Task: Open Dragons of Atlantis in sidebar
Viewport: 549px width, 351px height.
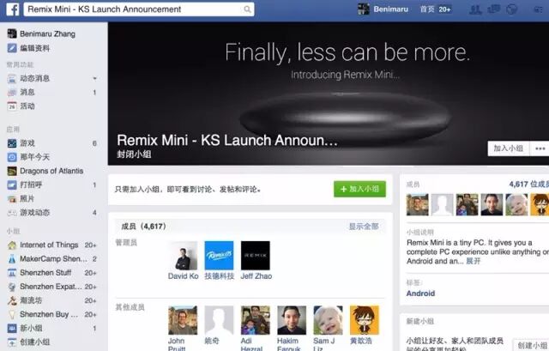Action: tap(51, 171)
